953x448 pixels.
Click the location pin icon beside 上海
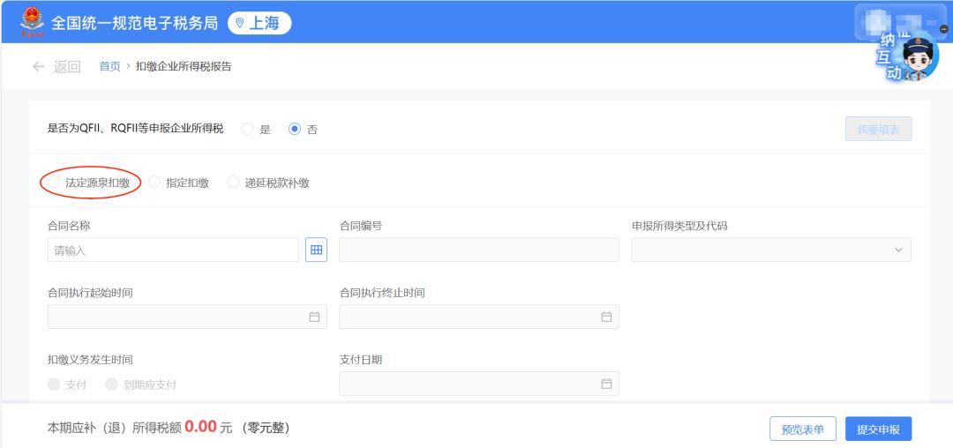point(239,24)
